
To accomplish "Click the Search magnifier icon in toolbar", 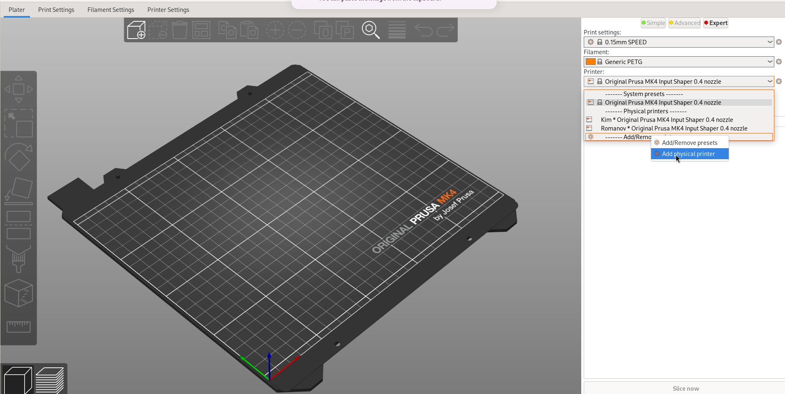I will [371, 30].
